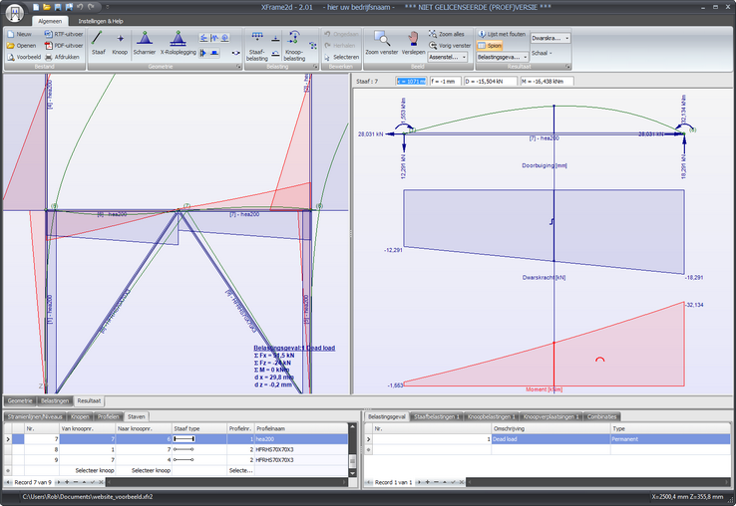Open the Knoopverplaatsingen 1 tab
Image resolution: width=736 pixels, height=506 pixels.
(x=552, y=416)
